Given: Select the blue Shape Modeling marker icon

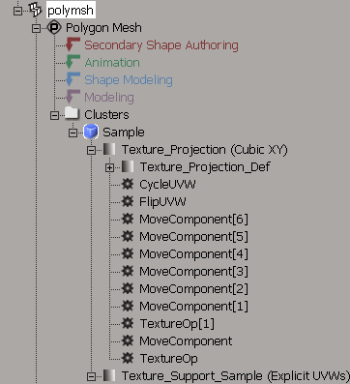Looking at the screenshot, I should pyautogui.click(x=73, y=79).
